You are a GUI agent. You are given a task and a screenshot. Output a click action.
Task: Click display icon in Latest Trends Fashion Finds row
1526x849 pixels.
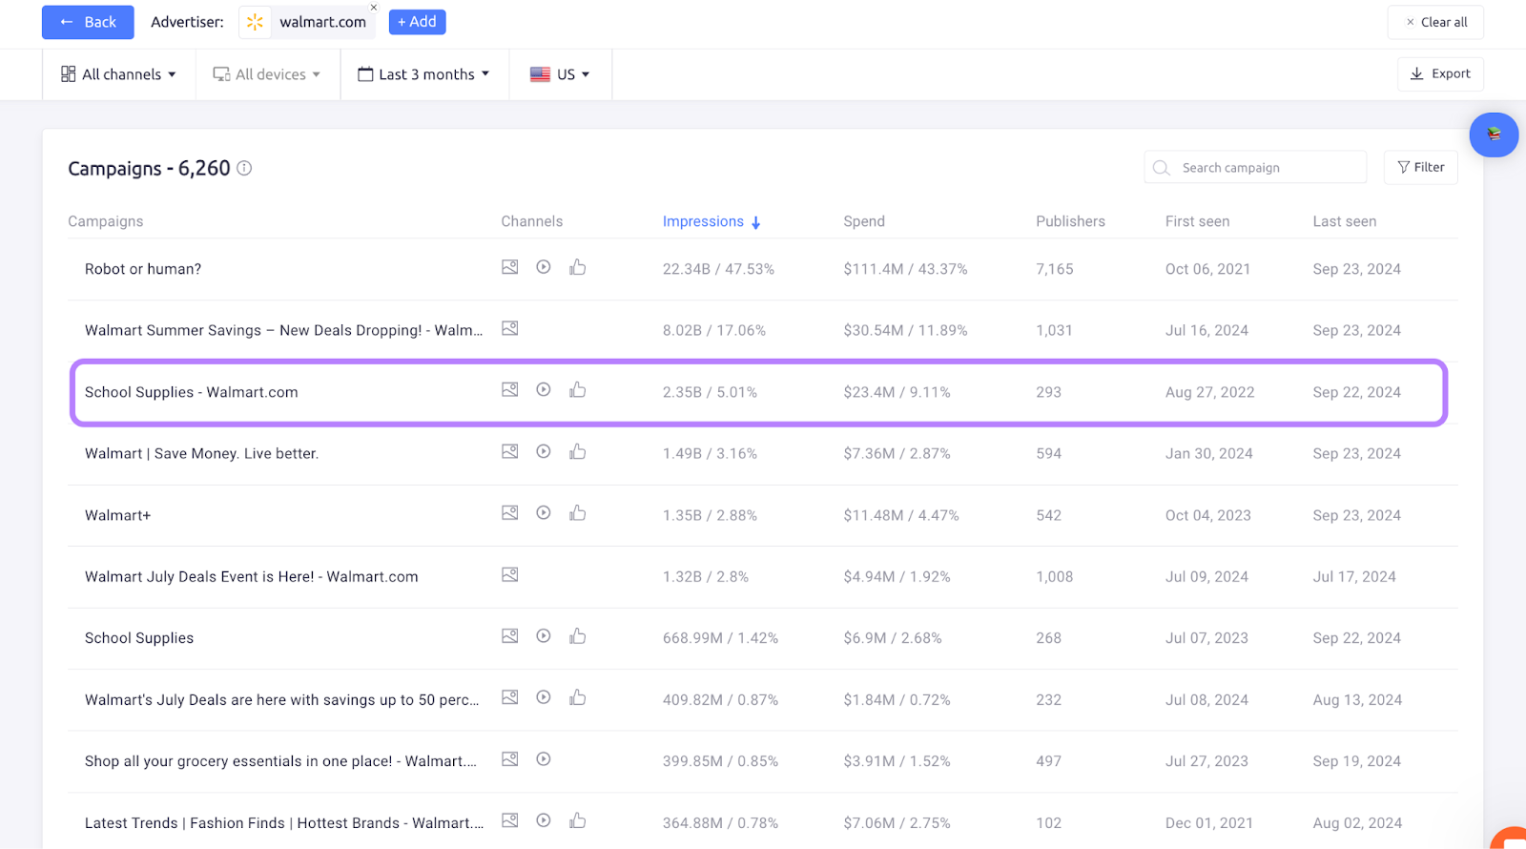(510, 820)
